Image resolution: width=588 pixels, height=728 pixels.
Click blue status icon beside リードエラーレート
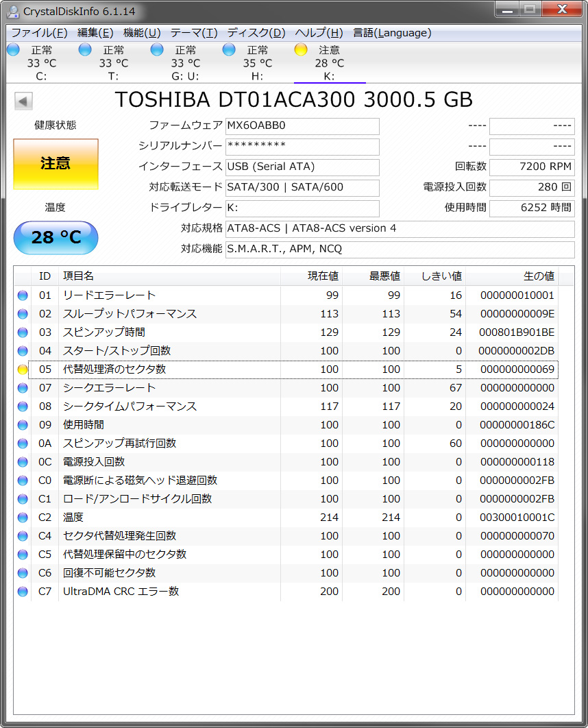[23, 295]
